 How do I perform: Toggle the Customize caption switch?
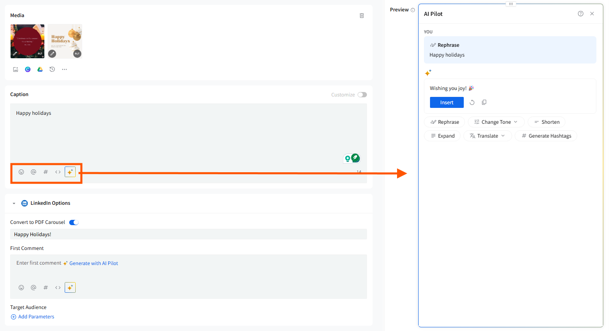(362, 94)
